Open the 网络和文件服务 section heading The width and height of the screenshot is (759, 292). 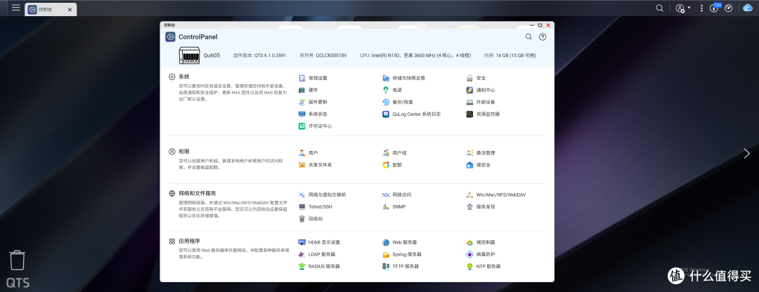click(197, 193)
